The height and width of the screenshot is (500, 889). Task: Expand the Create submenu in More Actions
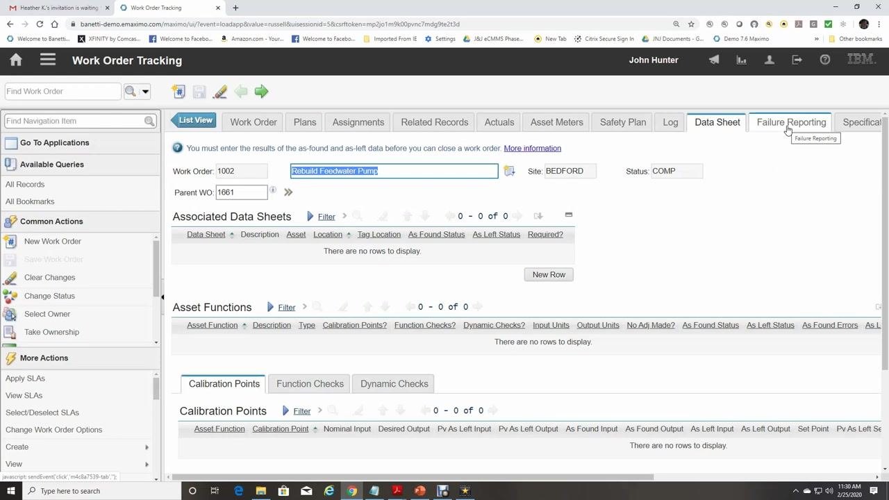click(147, 447)
